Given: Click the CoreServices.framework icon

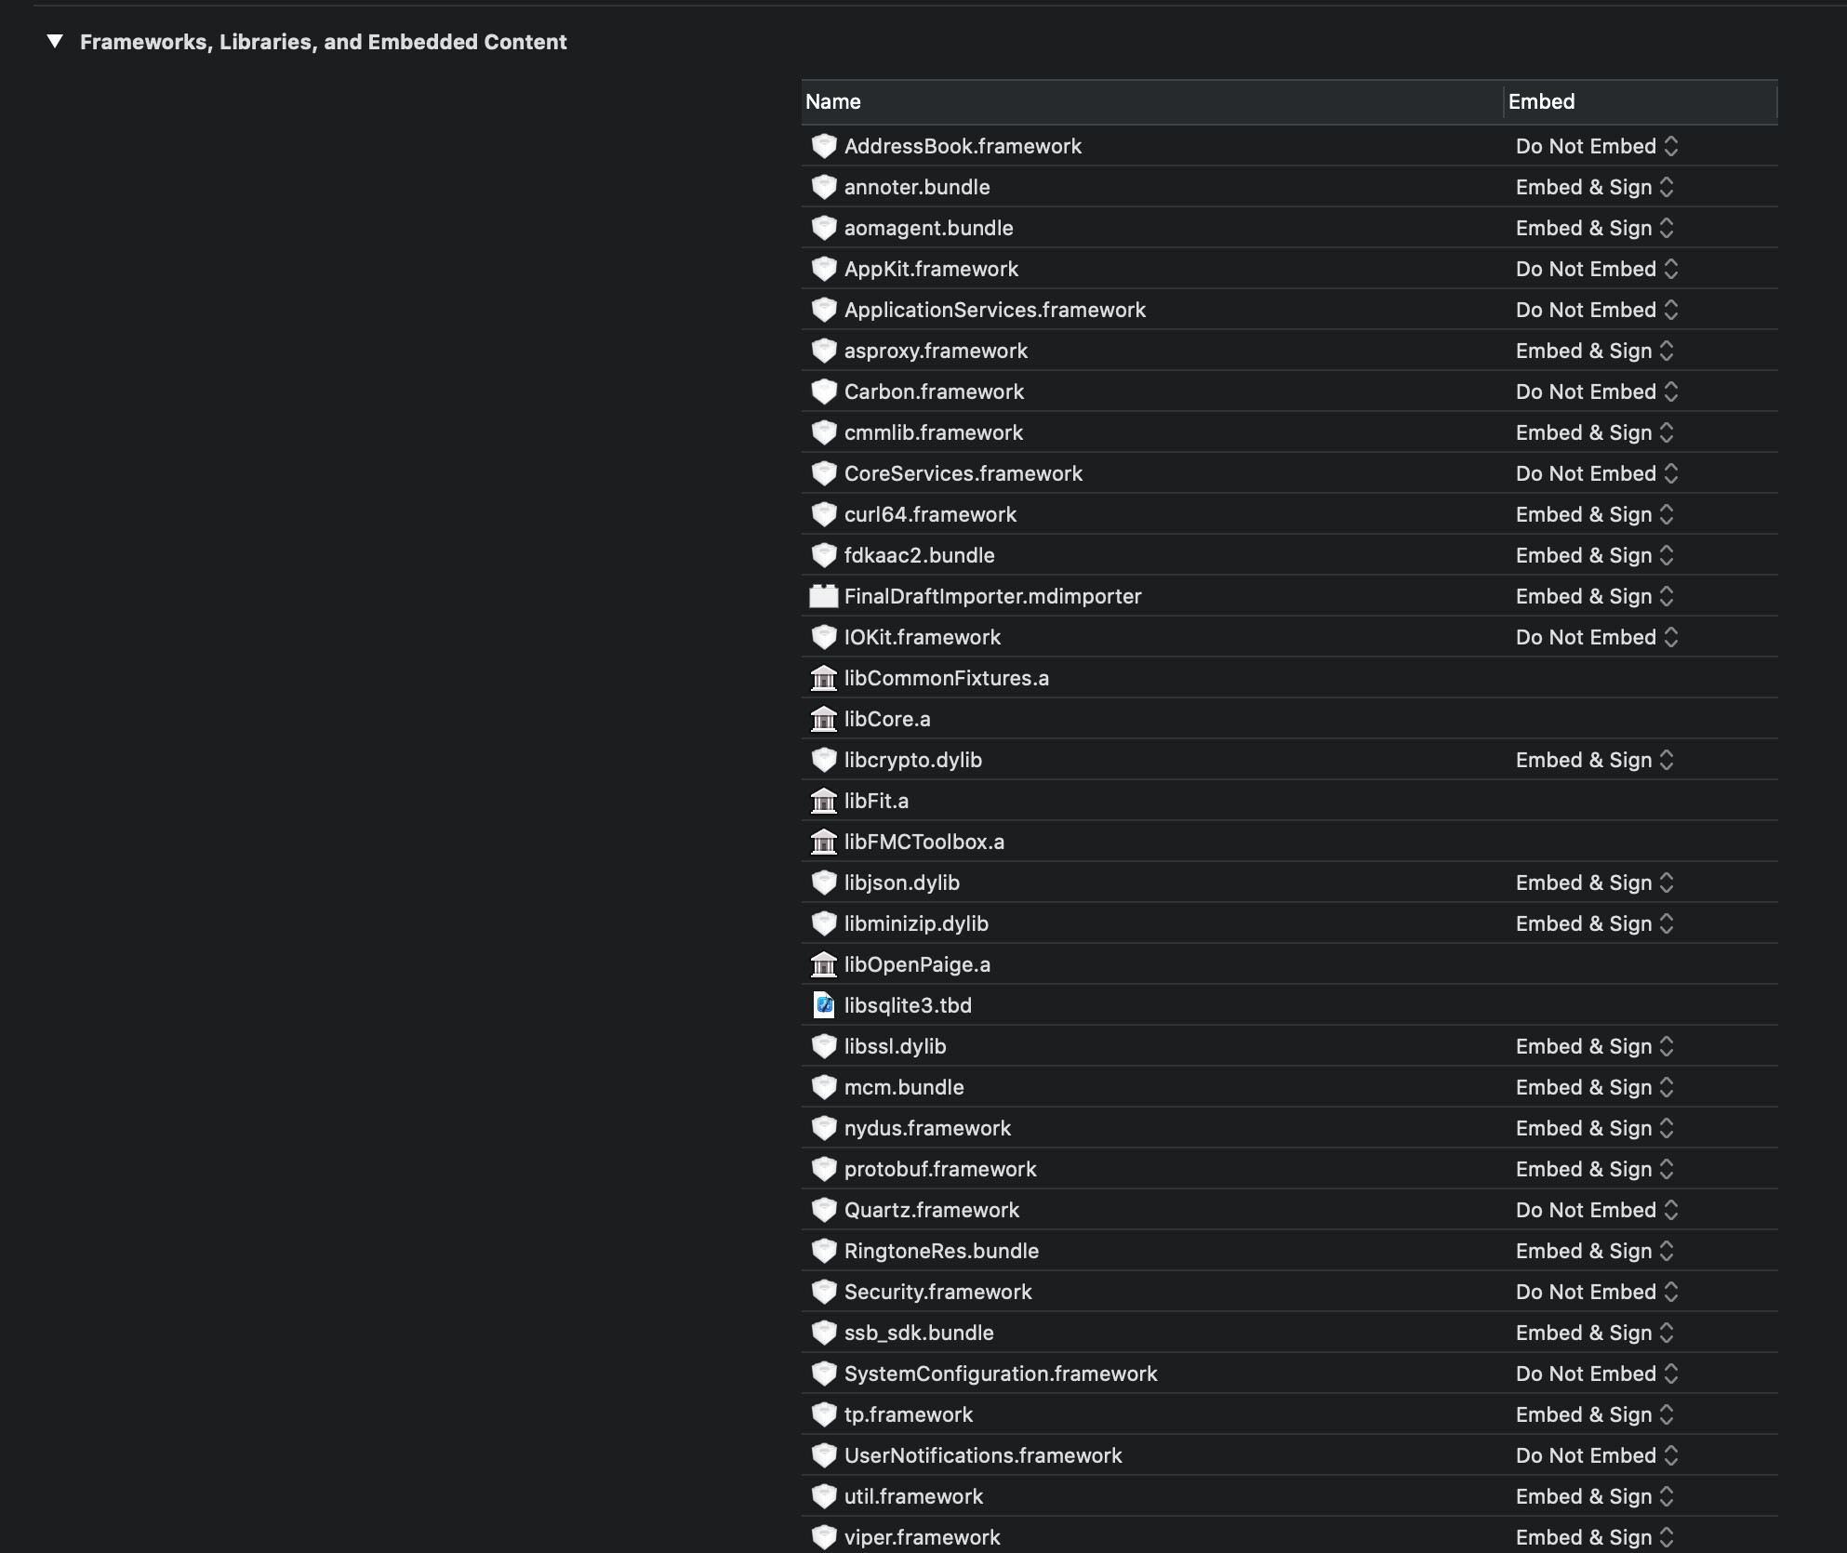Looking at the screenshot, I should point(824,473).
